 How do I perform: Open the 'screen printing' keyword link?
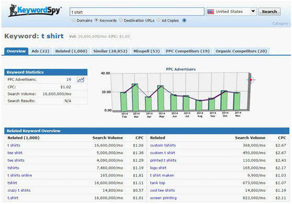(x=163, y=198)
